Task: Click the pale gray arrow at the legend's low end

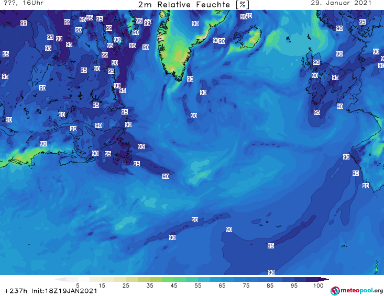Action: click(60, 279)
